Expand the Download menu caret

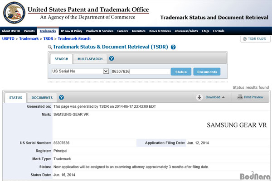coord(223,97)
